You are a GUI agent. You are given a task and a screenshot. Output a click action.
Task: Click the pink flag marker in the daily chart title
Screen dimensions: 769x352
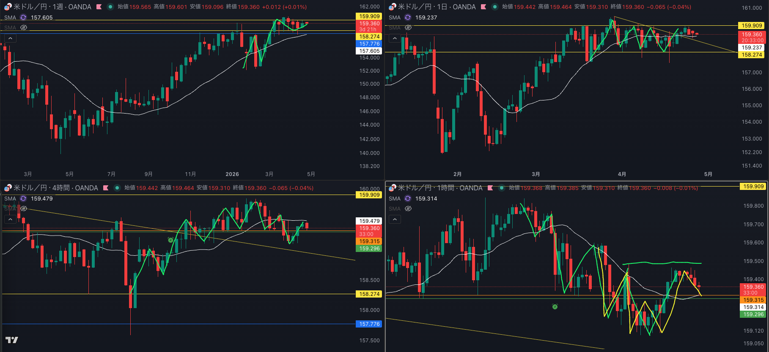click(x=483, y=7)
